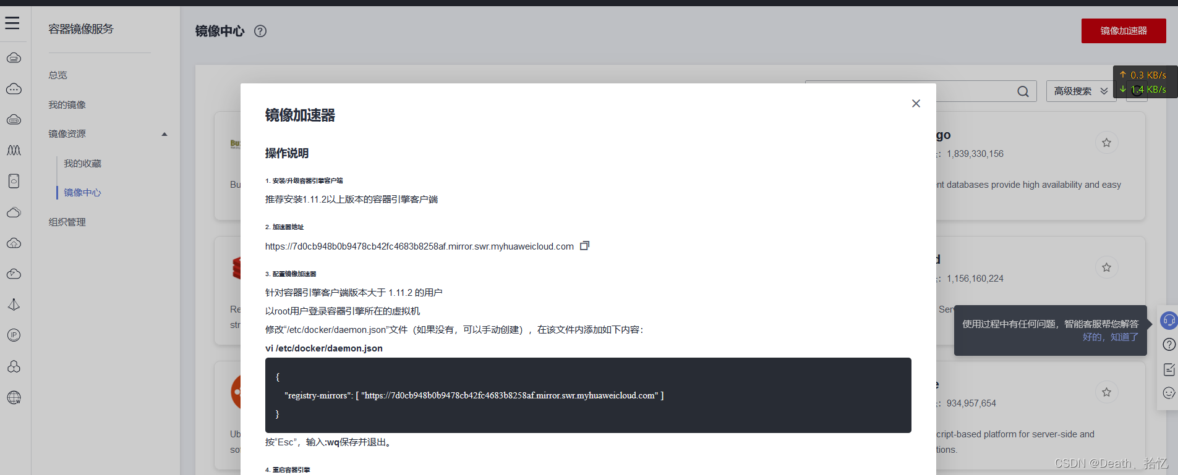Click the question mark help icon on right edge
This screenshot has width=1178, height=475.
(x=1169, y=345)
